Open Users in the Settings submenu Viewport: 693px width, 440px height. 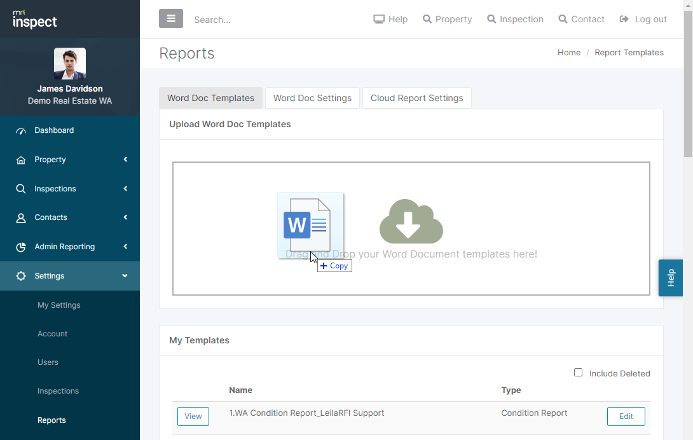(48, 362)
